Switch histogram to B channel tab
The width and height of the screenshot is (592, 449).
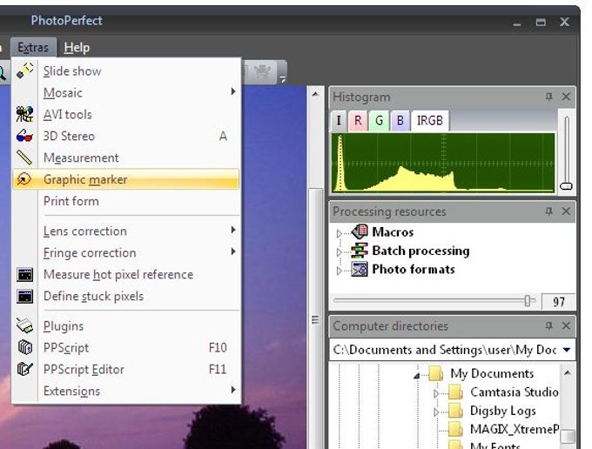400,121
